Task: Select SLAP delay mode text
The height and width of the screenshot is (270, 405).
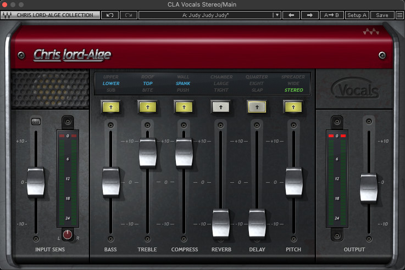Action: point(257,90)
